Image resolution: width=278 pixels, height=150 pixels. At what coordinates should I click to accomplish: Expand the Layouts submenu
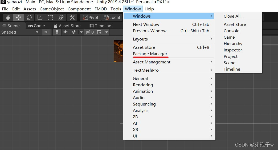(x=169, y=39)
